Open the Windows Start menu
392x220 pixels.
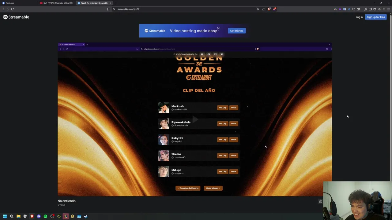click(5, 216)
